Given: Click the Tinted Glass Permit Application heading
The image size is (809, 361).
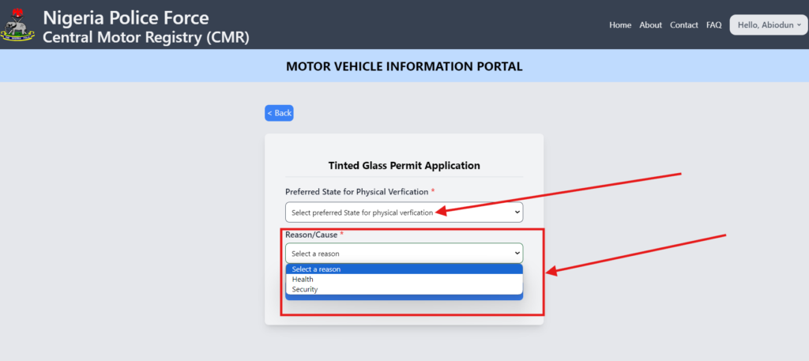Looking at the screenshot, I should [404, 166].
